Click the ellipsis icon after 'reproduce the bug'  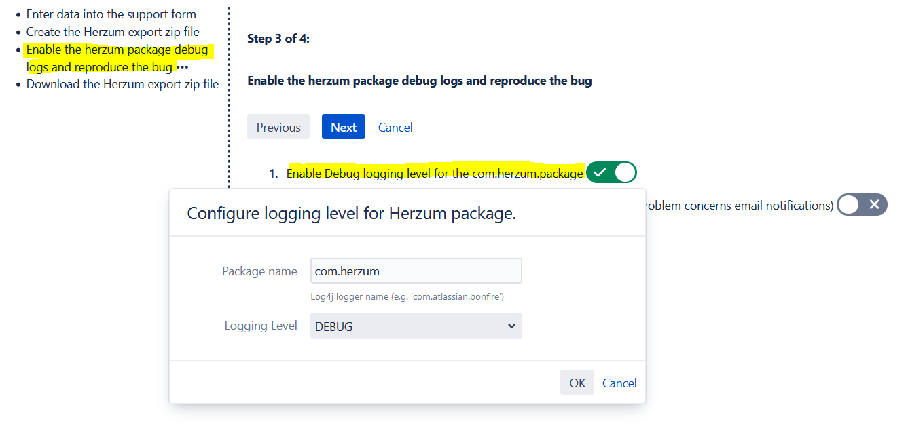[x=182, y=67]
